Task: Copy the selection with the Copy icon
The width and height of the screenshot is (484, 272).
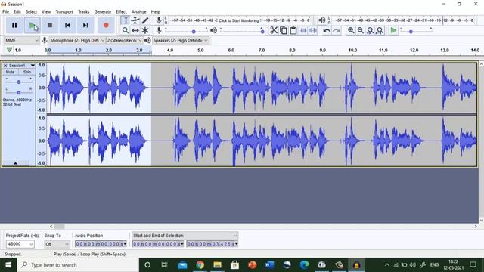Action: tap(284, 30)
